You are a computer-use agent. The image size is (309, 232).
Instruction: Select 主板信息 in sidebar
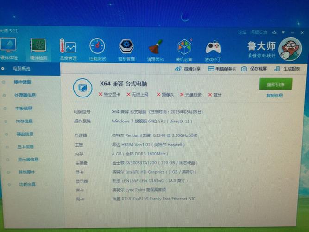click(x=24, y=109)
